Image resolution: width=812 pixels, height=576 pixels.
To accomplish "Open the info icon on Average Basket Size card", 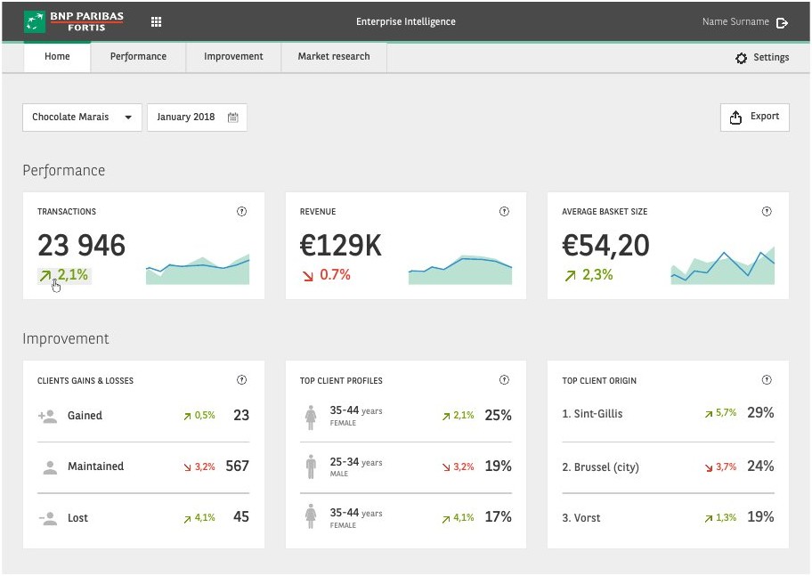I will coord(767,211).
